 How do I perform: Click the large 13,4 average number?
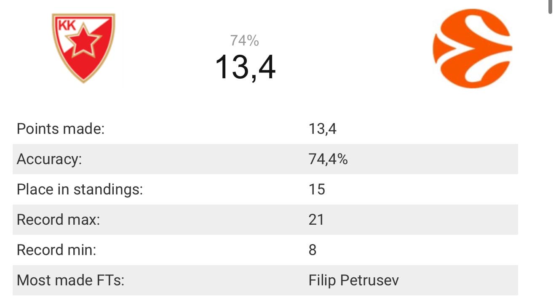245,67
